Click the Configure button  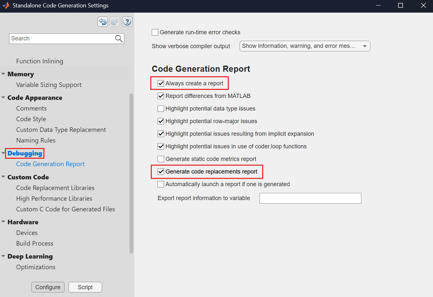(x=48, y=287)
